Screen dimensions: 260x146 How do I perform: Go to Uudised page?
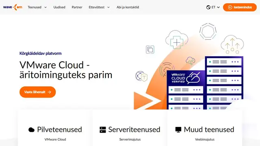59,7
